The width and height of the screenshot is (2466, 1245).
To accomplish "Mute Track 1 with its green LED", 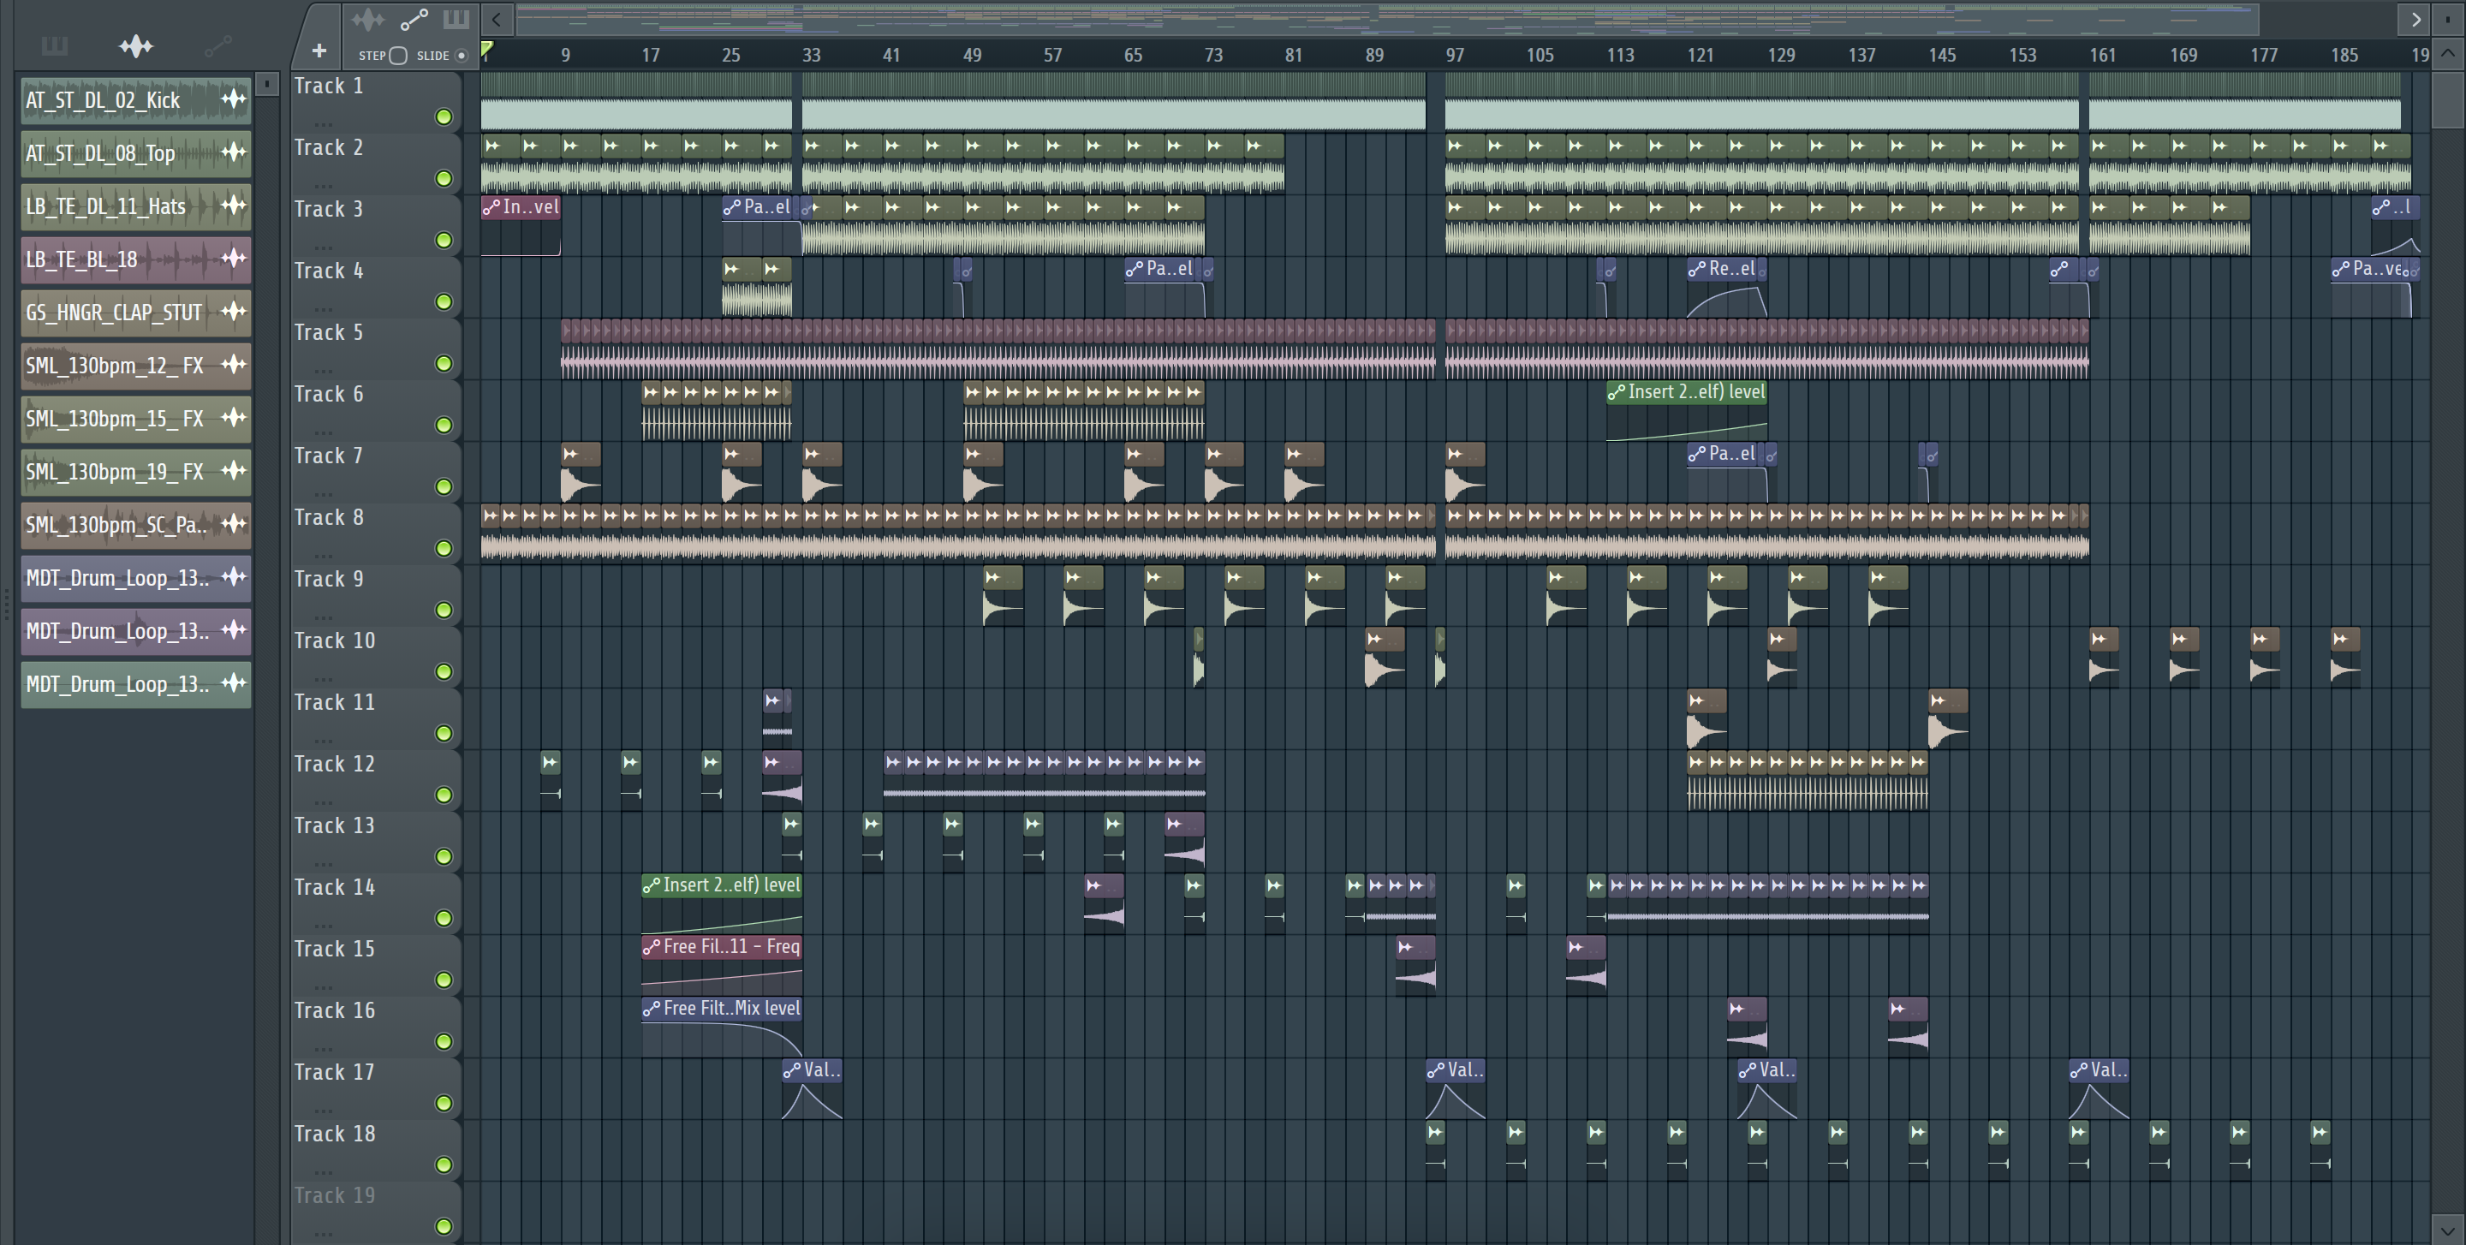I will [444, 116].
